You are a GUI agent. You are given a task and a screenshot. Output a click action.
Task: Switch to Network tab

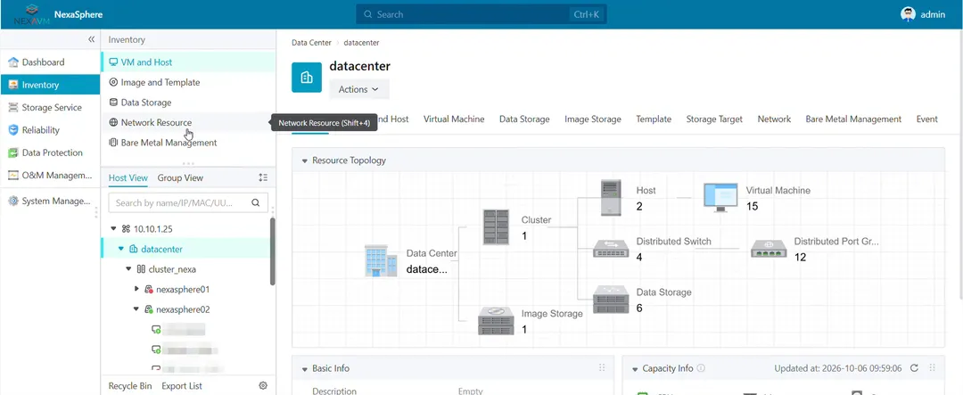click(774, 119)
